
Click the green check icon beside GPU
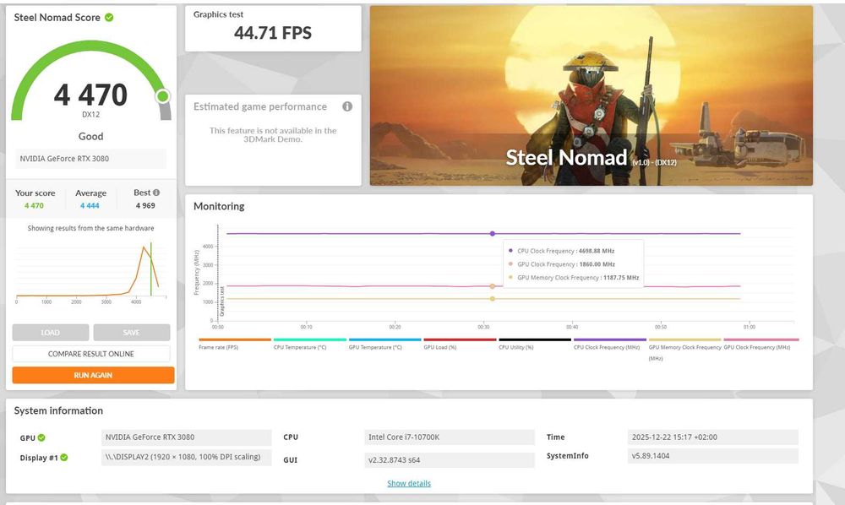41,437
